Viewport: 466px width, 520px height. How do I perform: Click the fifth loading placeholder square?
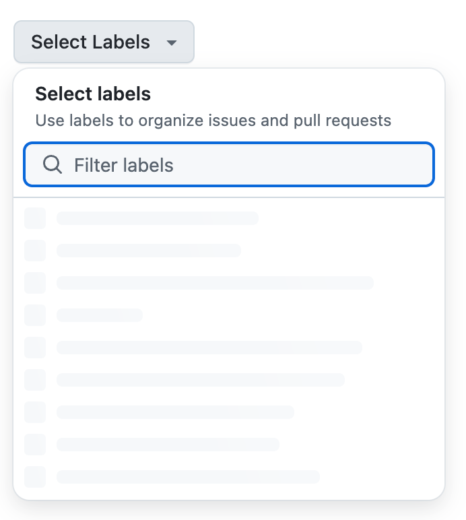(35, 348)
